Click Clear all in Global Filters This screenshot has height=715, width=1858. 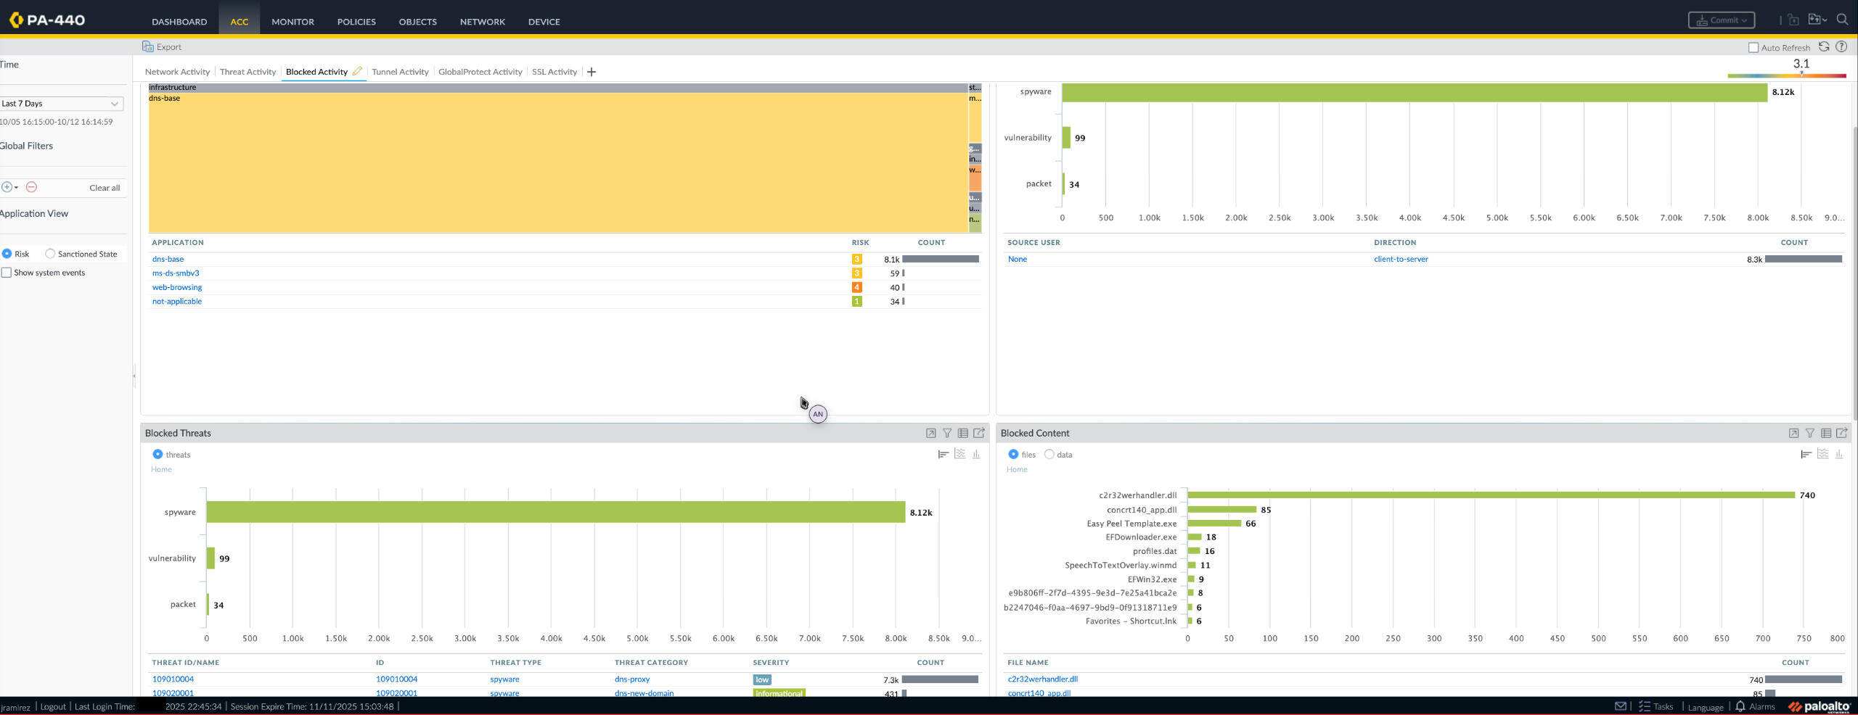(105, 188)
